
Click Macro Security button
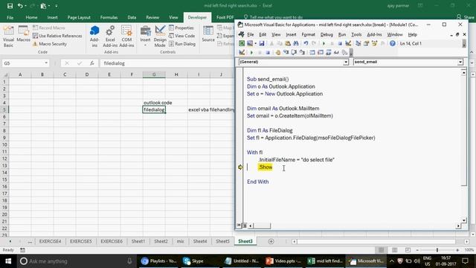(x=50, y=44)
